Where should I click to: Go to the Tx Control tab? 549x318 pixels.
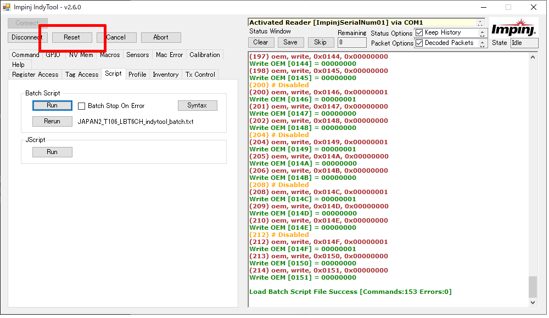coord(200,75)
